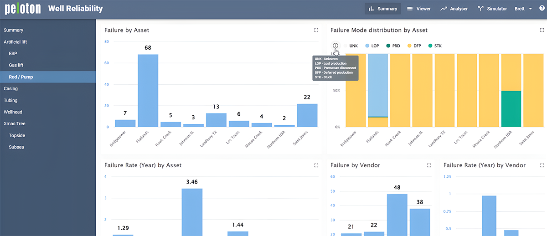Expand the Failure by Vendor chart fullscreen
This screenshot has width=547, height=236.
428,165
